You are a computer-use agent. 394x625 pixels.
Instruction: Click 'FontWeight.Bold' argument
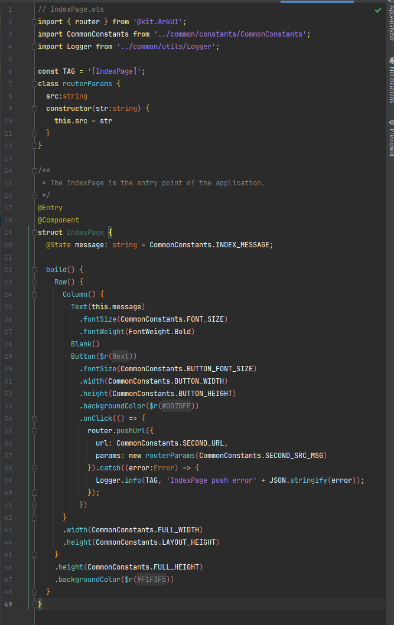point(159,332)
